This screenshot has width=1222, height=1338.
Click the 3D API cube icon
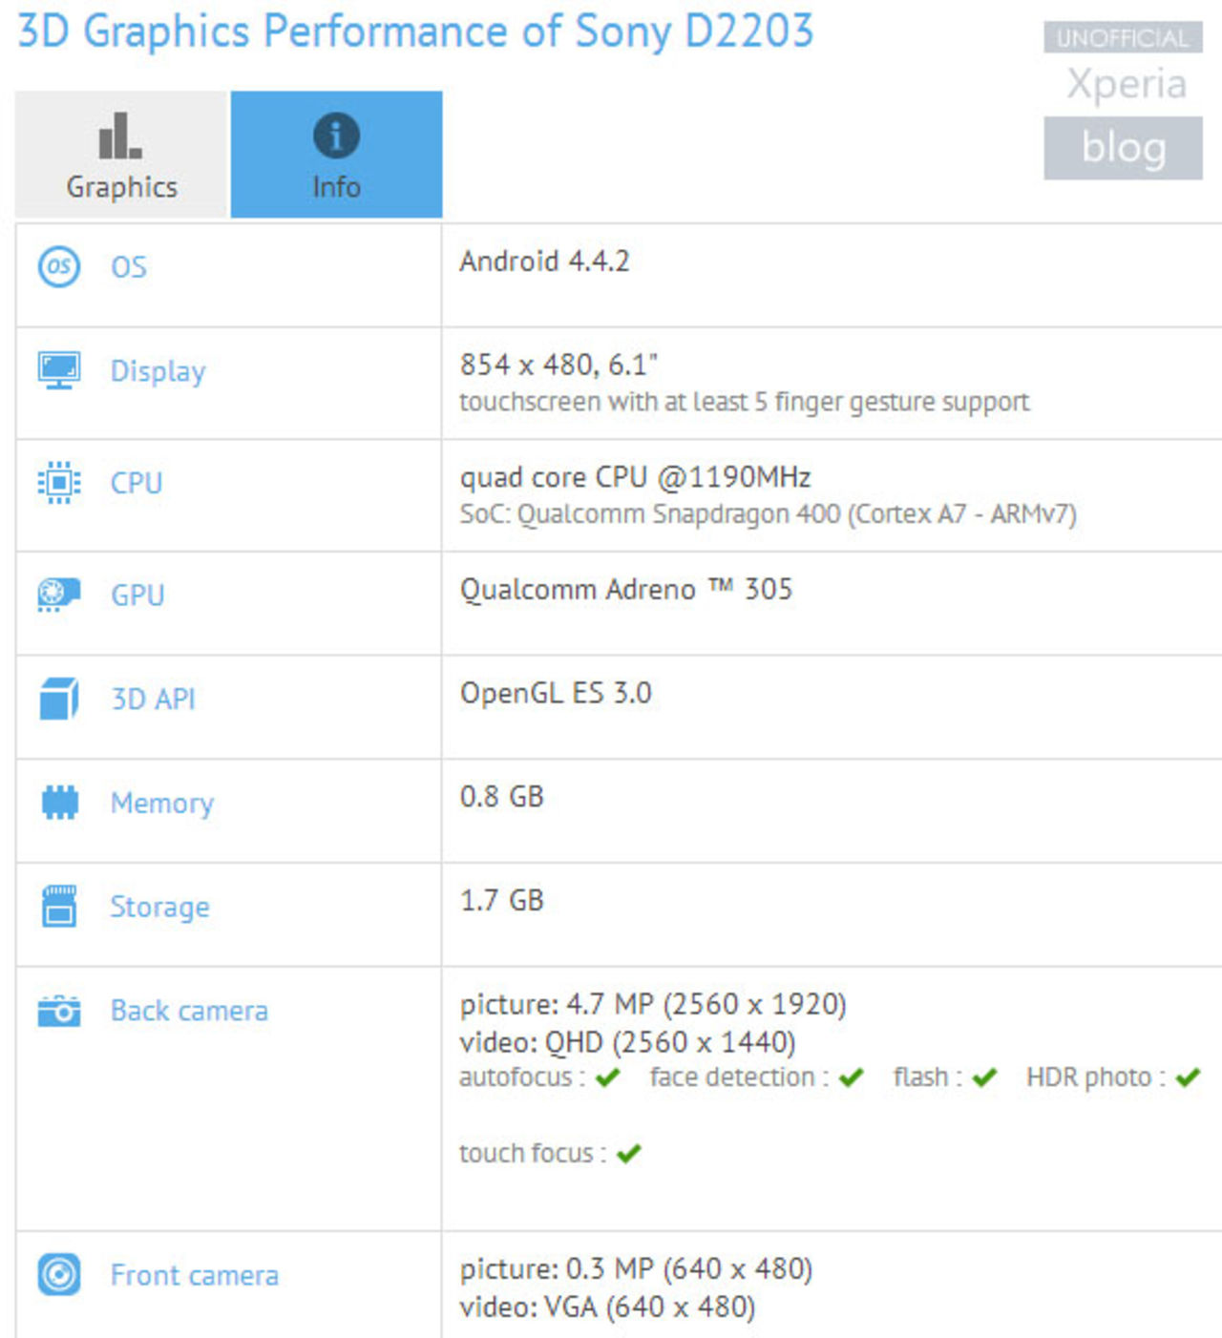tap(59, 699)
